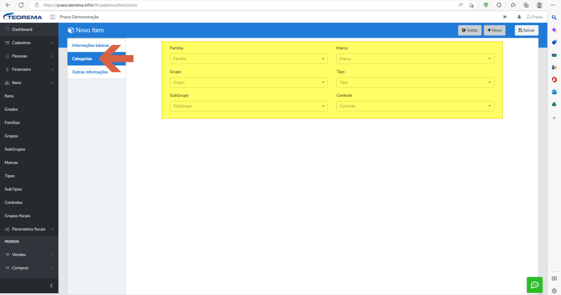Go to Dashboard in the sidebar
This screenshot has width=561, height=295.
point(29,29)
